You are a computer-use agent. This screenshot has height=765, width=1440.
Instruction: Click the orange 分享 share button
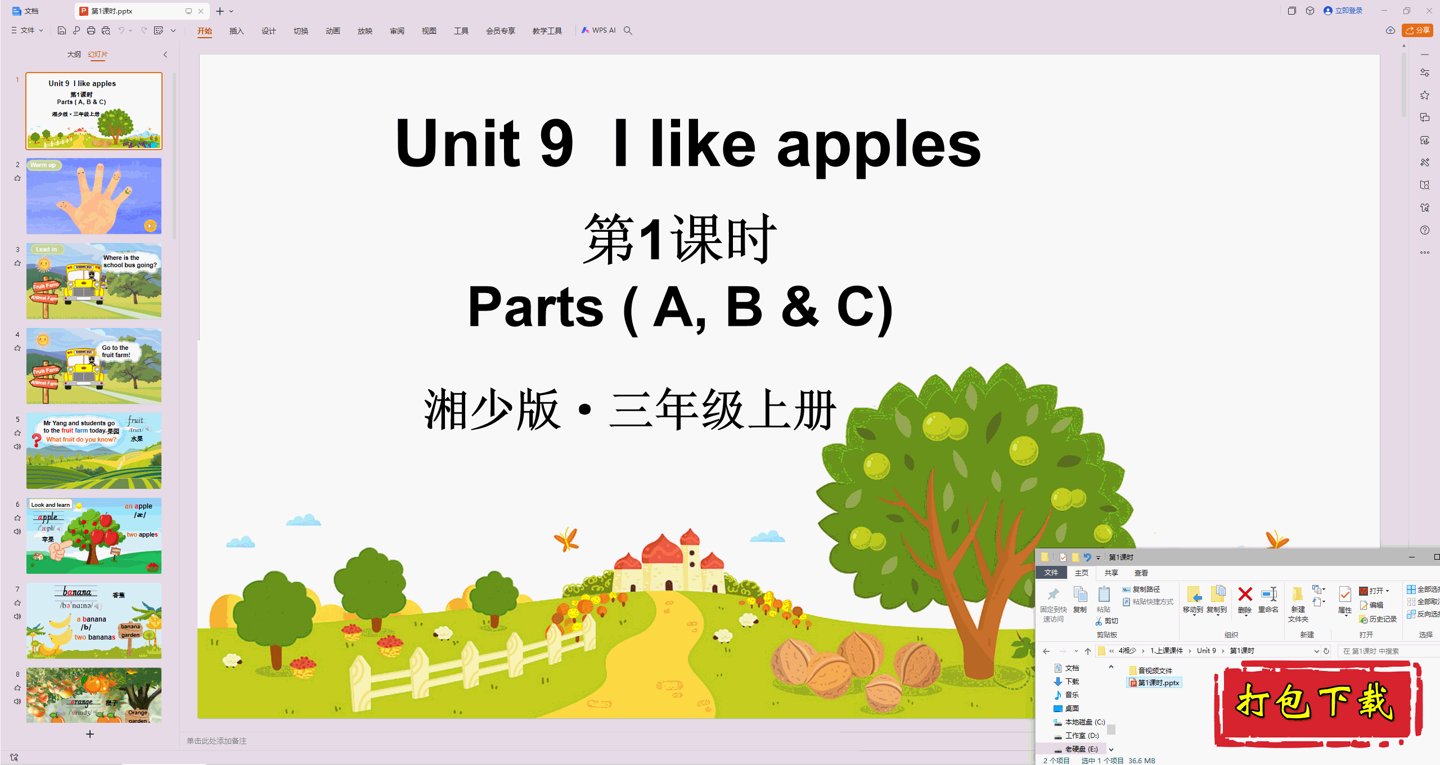1417,30
